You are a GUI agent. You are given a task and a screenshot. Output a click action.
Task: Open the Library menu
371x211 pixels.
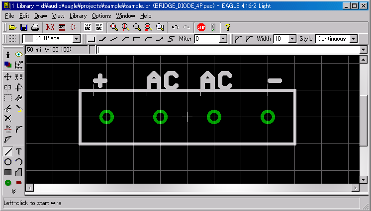point(78,16)
